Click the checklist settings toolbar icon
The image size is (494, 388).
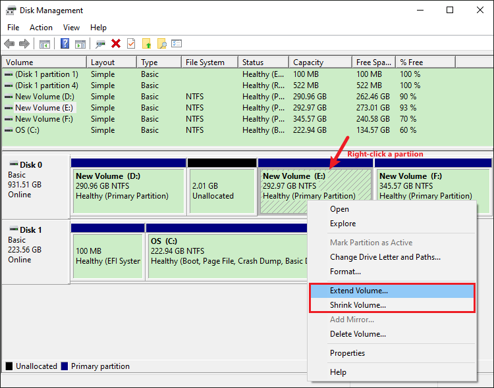[177, 43]
